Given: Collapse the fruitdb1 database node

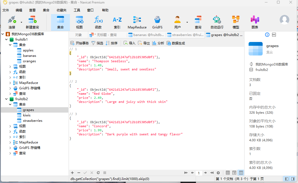Looking at the screenshot, I should (x=6, y=40).
